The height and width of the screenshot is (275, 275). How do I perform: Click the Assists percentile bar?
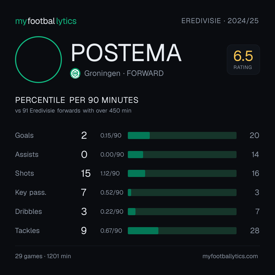tap(182, 155)
